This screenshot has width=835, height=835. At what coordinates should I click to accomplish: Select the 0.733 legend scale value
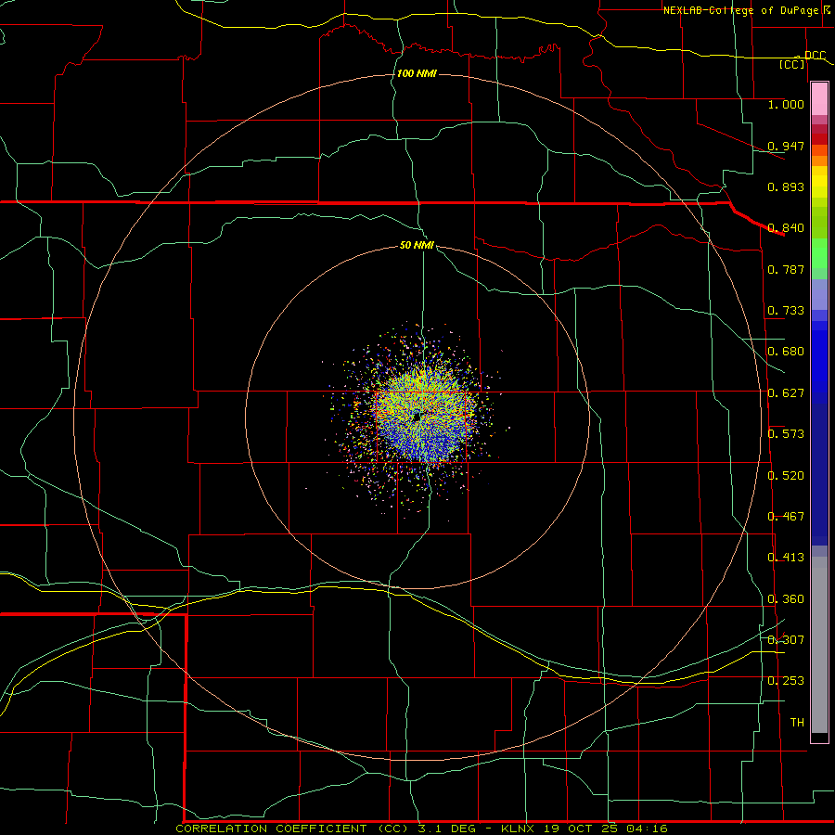(786, 311)
